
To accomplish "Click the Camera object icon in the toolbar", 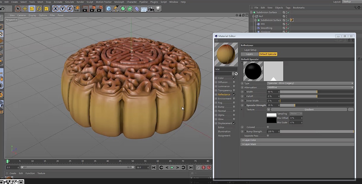I will tap(151, 9).
